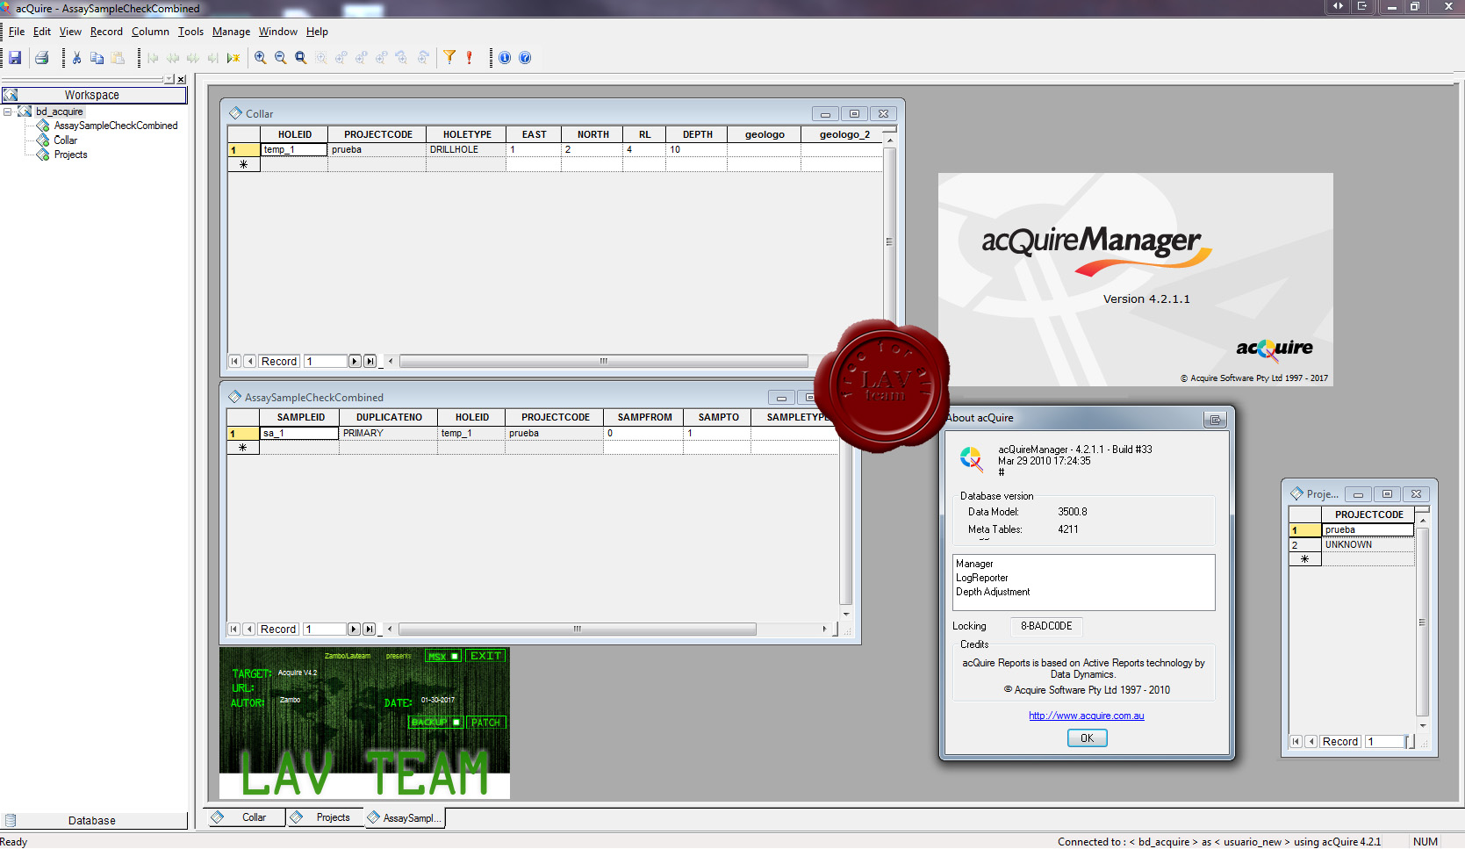Open the Edit menu
This screenshot has height=849, width=1465.
(42, 32)
